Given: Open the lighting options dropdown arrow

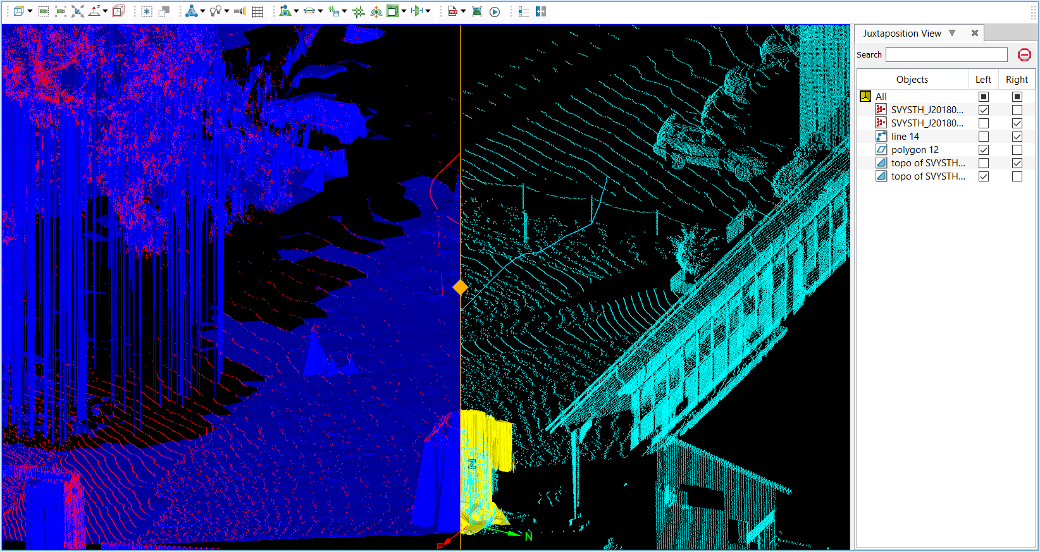Looking at the screenshot, I should coord(226,11).
